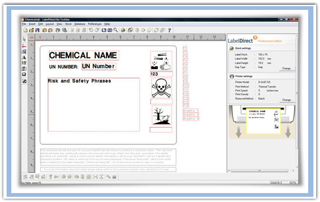Select the insert picture tool
Screen dimensions: 320x202
(24, 69)
